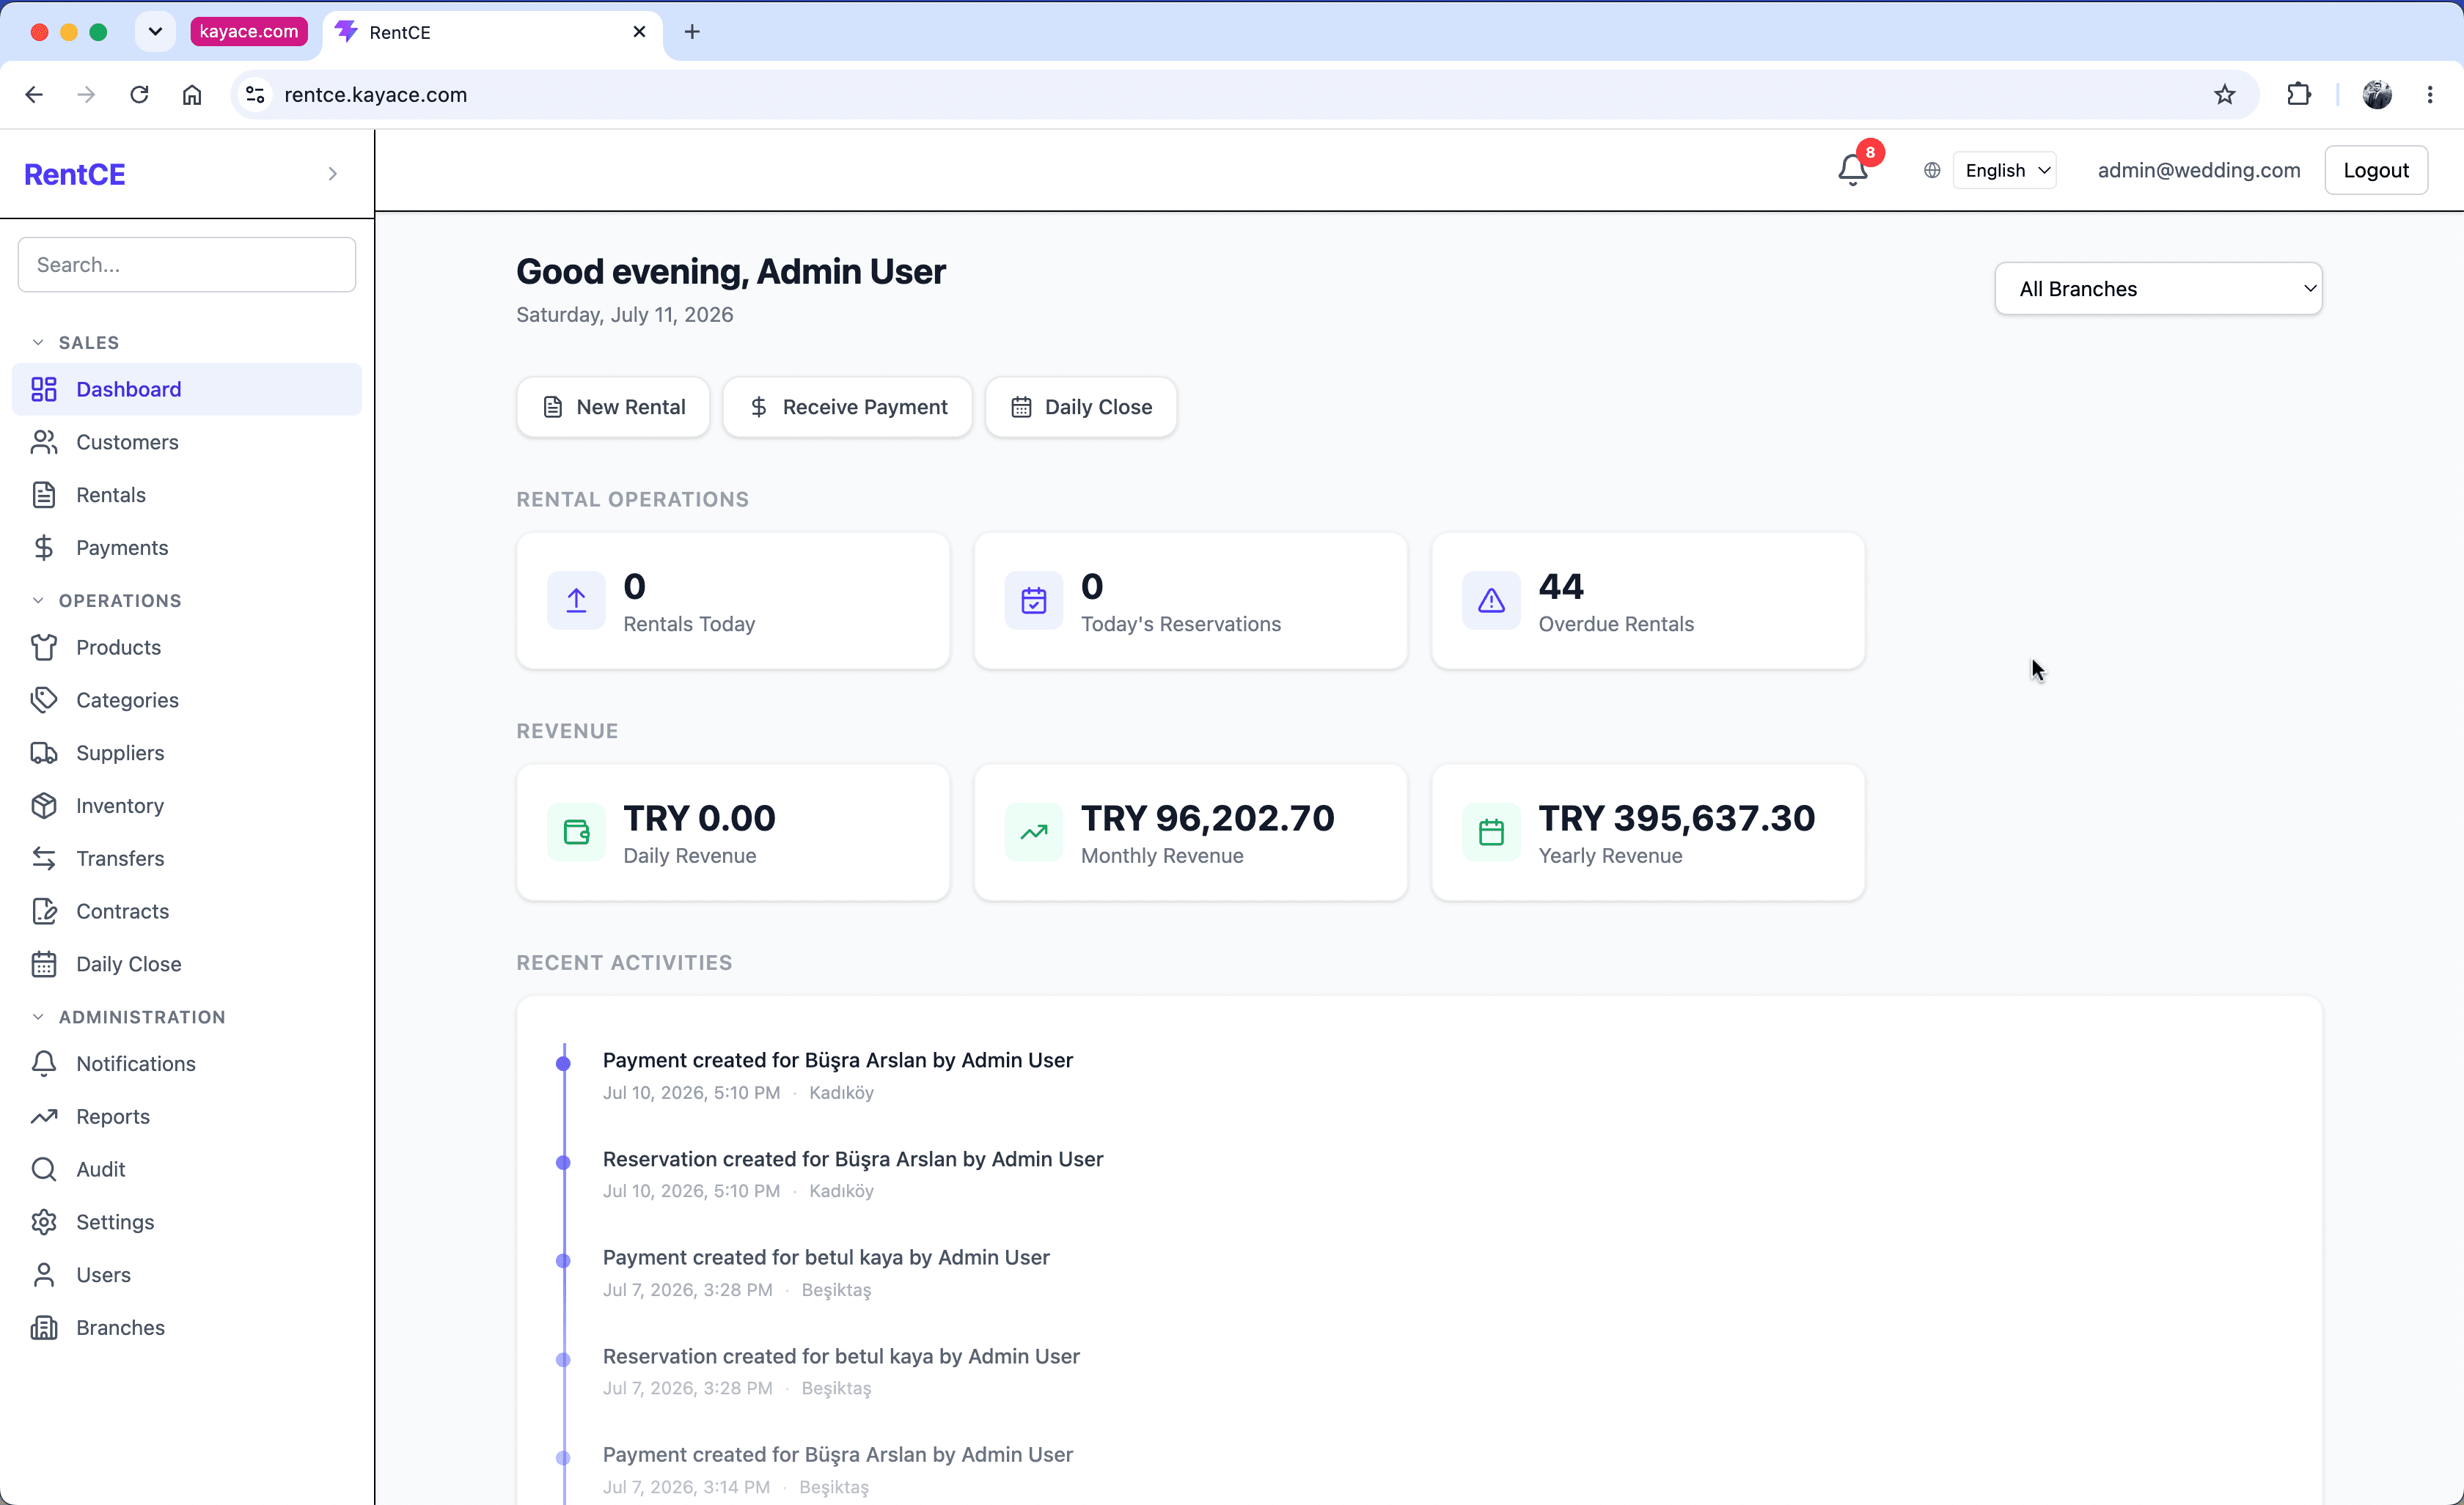Click the Products shirt icon

click(x=44, y=647)
